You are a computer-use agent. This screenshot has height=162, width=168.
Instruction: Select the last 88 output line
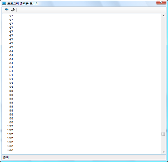click(x=11, y=122)
